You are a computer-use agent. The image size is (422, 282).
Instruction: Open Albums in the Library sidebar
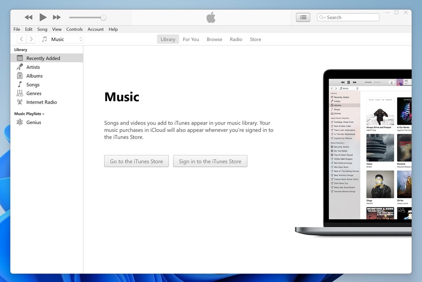[x=34, y=76]
